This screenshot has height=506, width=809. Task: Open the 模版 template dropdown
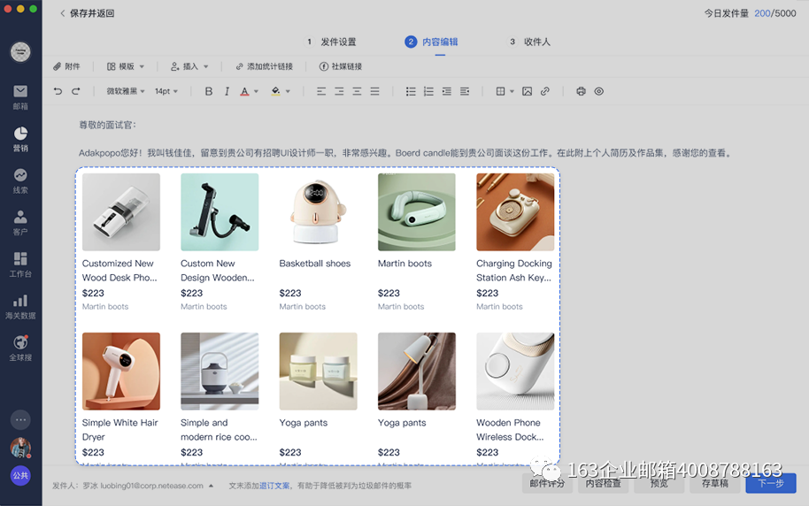click(x=126, y=66)
